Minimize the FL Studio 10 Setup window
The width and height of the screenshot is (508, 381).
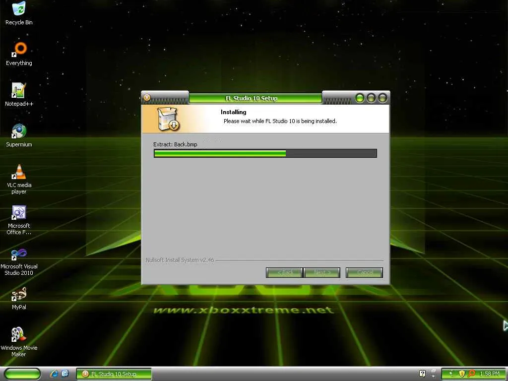360,98
